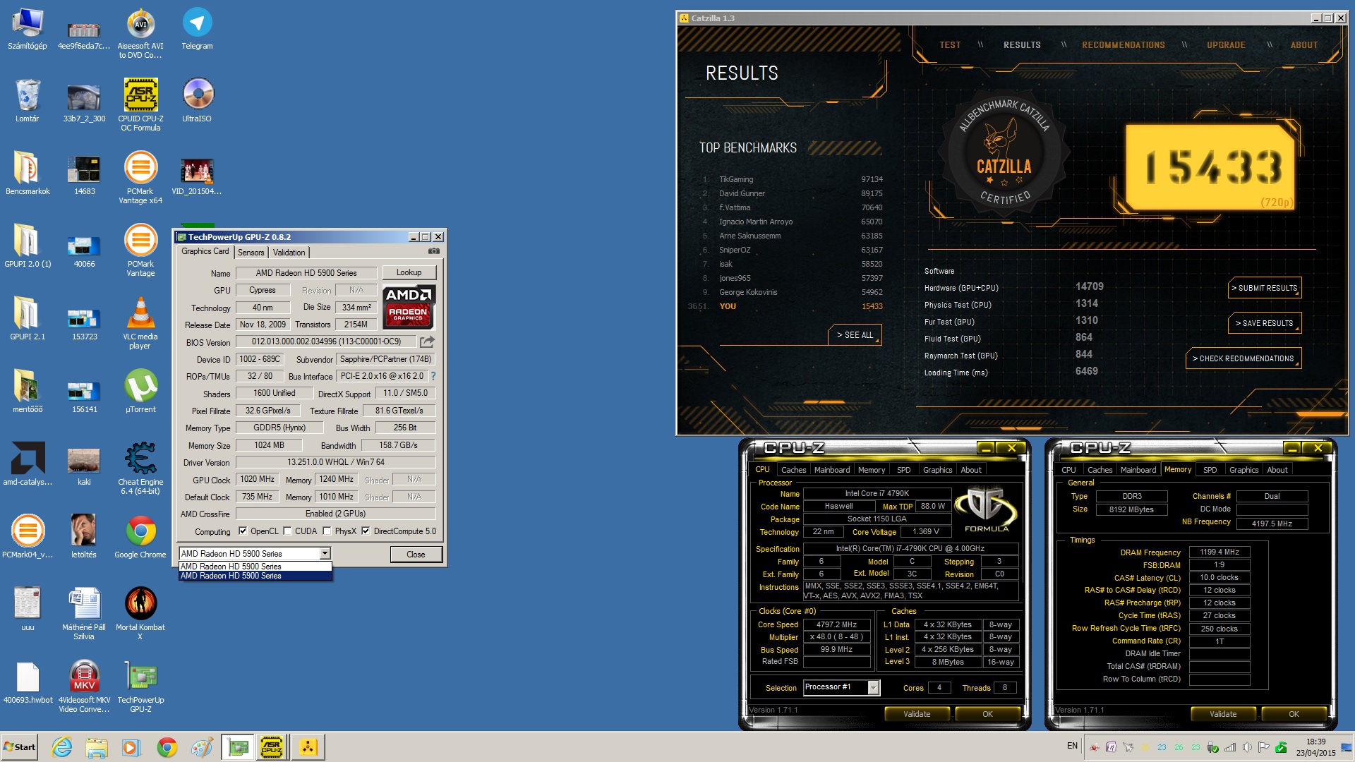The image size is (1355, 762).
Task: Open the 400693.hwbot file on desktop
Action: pyautogui.click(x=28, y=682)
